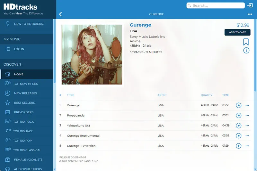Click the sidebar scroll-down arrow
This screenshot has width=257, height=171.
point(55,169)
